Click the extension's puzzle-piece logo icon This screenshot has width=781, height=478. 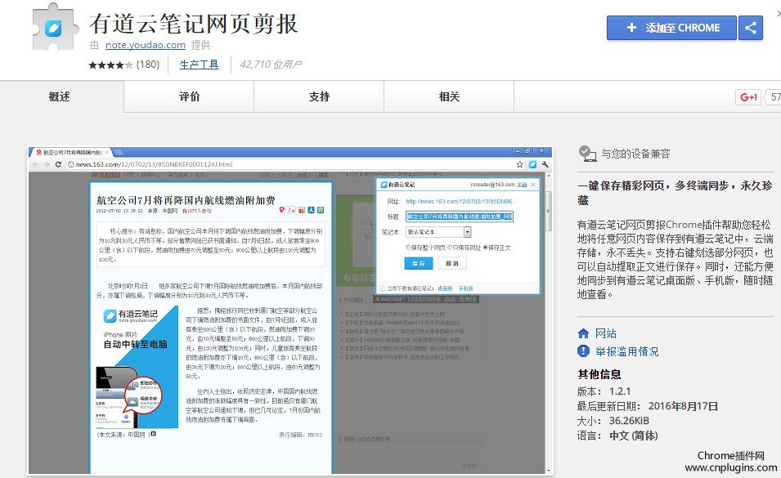pos(55,27)
